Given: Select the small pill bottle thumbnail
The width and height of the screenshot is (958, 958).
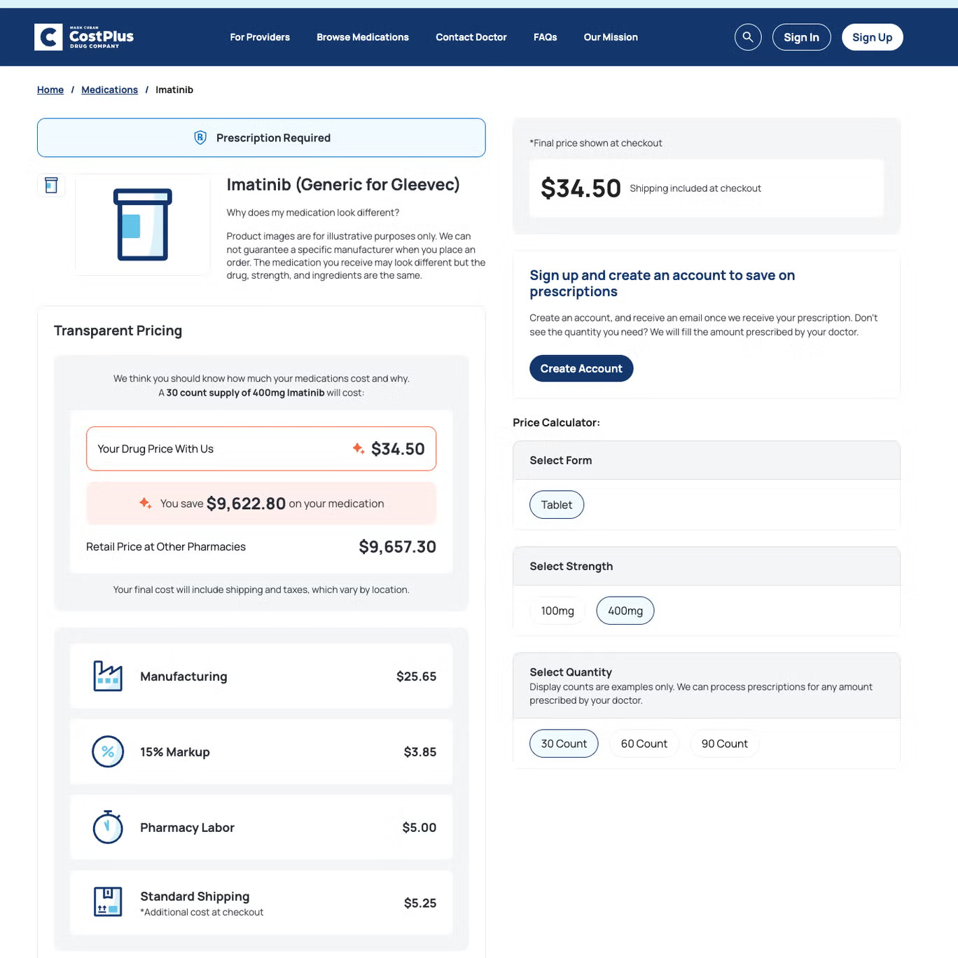Looking at the screenshot, I should point(51,185).
